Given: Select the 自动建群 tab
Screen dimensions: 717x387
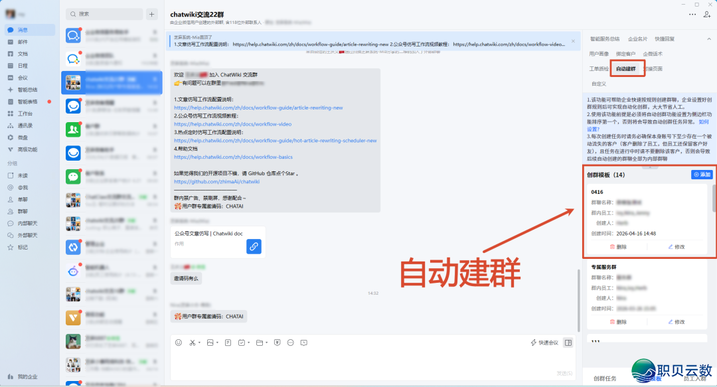Looking at the screenshot, I should pyautogui.click(x=626, y=68).
